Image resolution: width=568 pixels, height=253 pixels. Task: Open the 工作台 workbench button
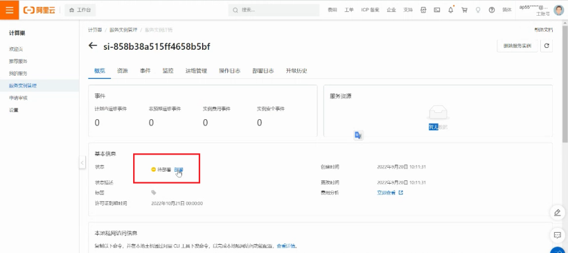[80, 10]
